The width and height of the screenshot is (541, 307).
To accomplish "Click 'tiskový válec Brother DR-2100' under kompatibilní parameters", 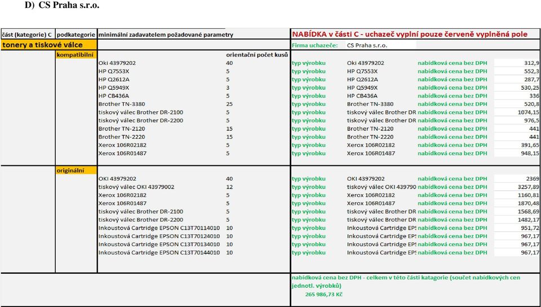I will pos(141,112).
